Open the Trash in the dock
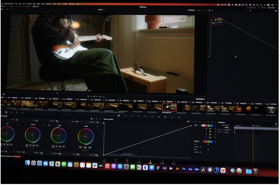Screen dimensions: 280x185 point(256,171)
